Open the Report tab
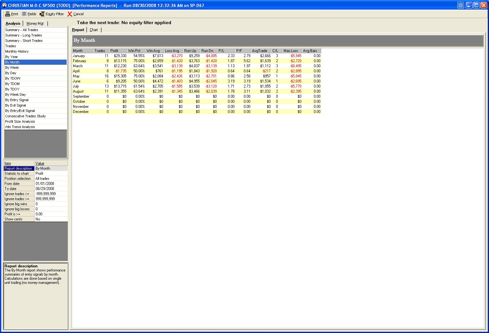The width and height of the screenshot is (489, 333). pos(78,30)
